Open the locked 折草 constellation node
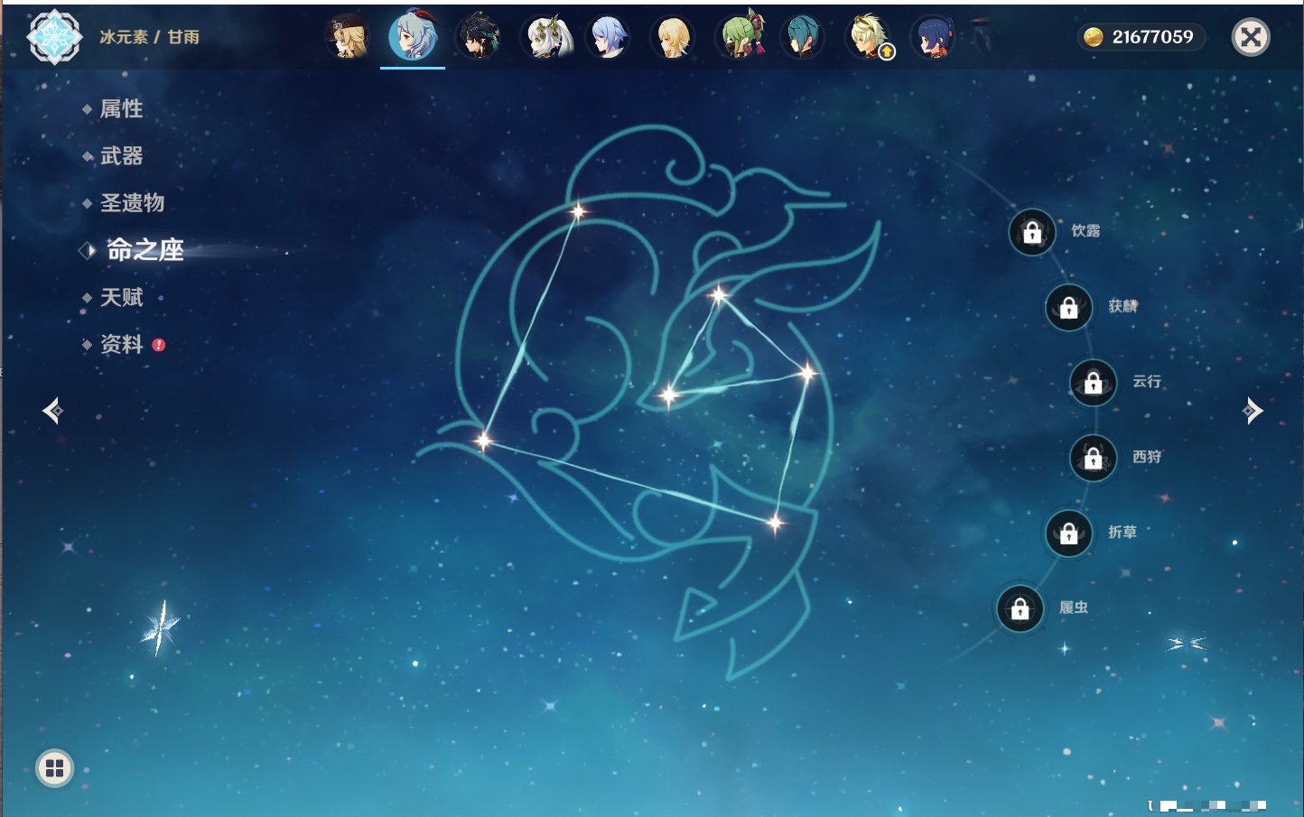 click(1069, 533)
